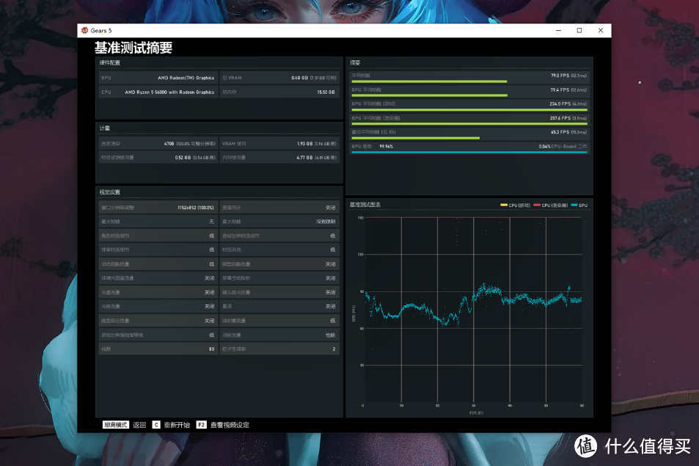The height and width of the screenshot is (466, 699).
Task: Click the yellow CPU (游戏) legend swatch
Action: point(504,205)
